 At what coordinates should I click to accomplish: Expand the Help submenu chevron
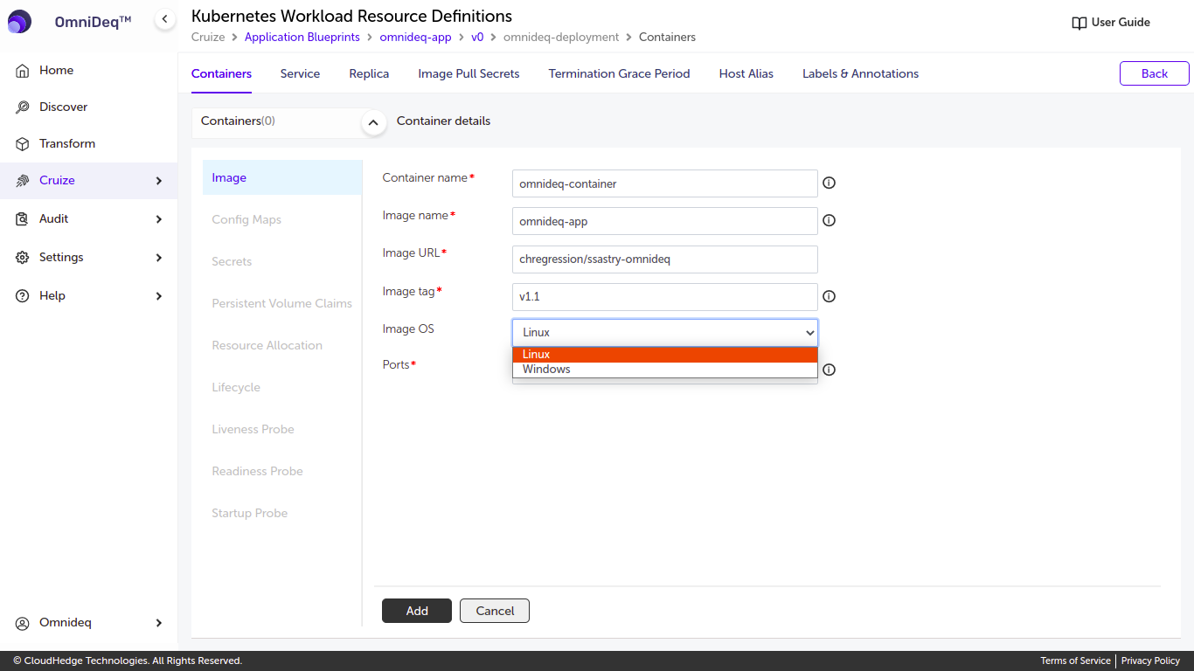pyautogui.click(x=159, y=296)
